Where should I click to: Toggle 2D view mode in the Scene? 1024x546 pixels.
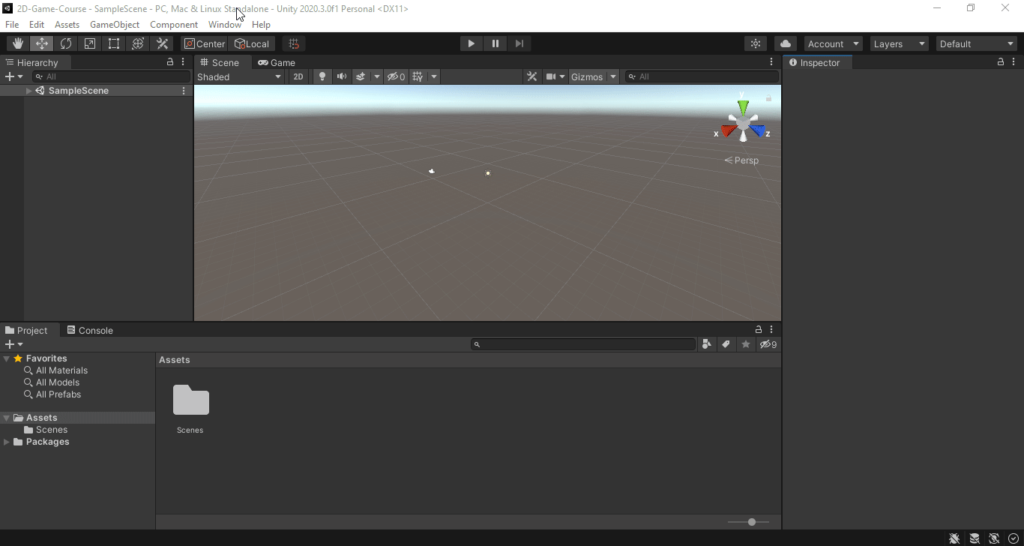click(298, 76)
